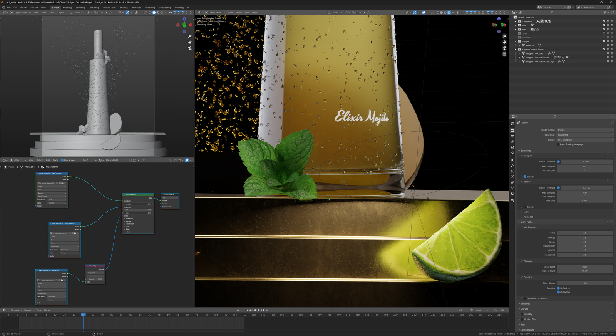This screenshot has height=336, width=616.
Task: Adjust the viewport Noise Threshold field 0.1000
Action: 586,162
